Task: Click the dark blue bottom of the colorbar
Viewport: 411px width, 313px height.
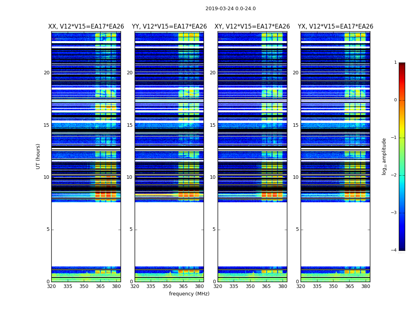Action: click(402, 248)
